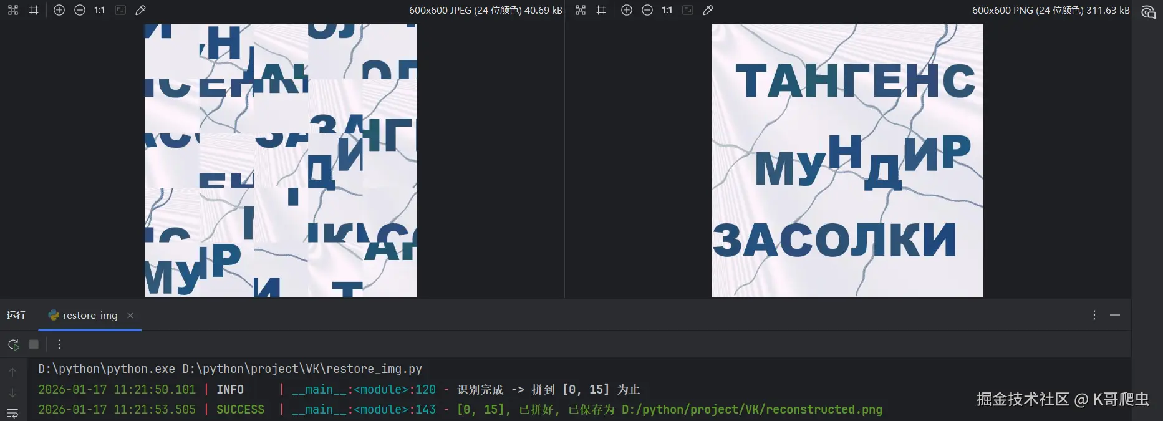1163x421 pixels.
Task: Zoom out on left JPEG image
Action: pos(80,10)
